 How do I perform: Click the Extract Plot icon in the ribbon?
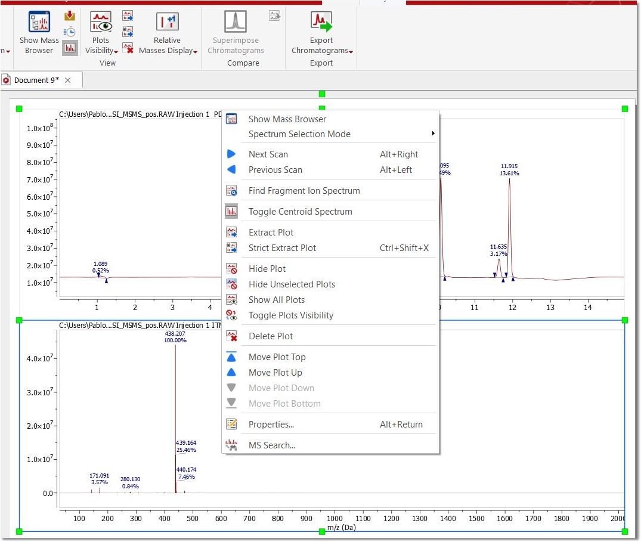128,16
